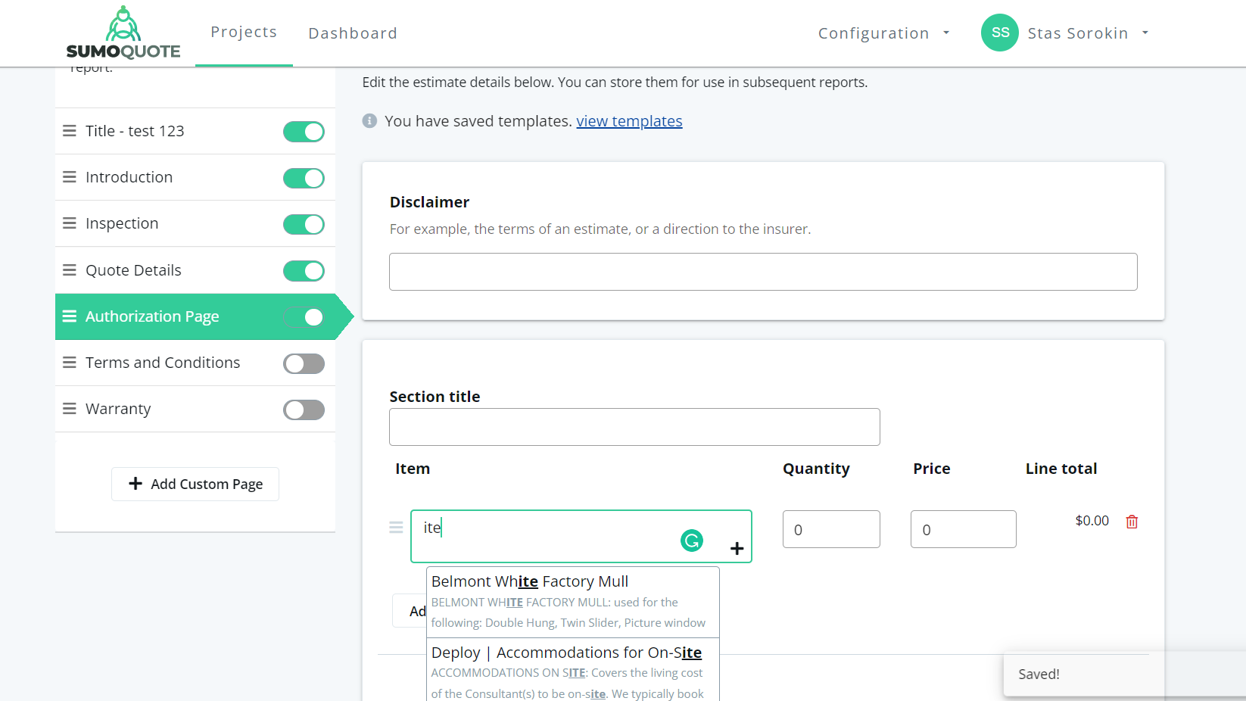Click the info icon near saved templates
Viewport: 1246px width, 701px height.
coord(369,121)
